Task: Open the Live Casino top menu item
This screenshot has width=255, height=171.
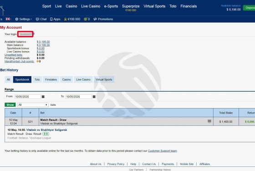Action: pos(91,6)
